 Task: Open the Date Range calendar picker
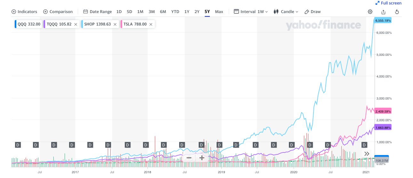[x=98, y=11]
